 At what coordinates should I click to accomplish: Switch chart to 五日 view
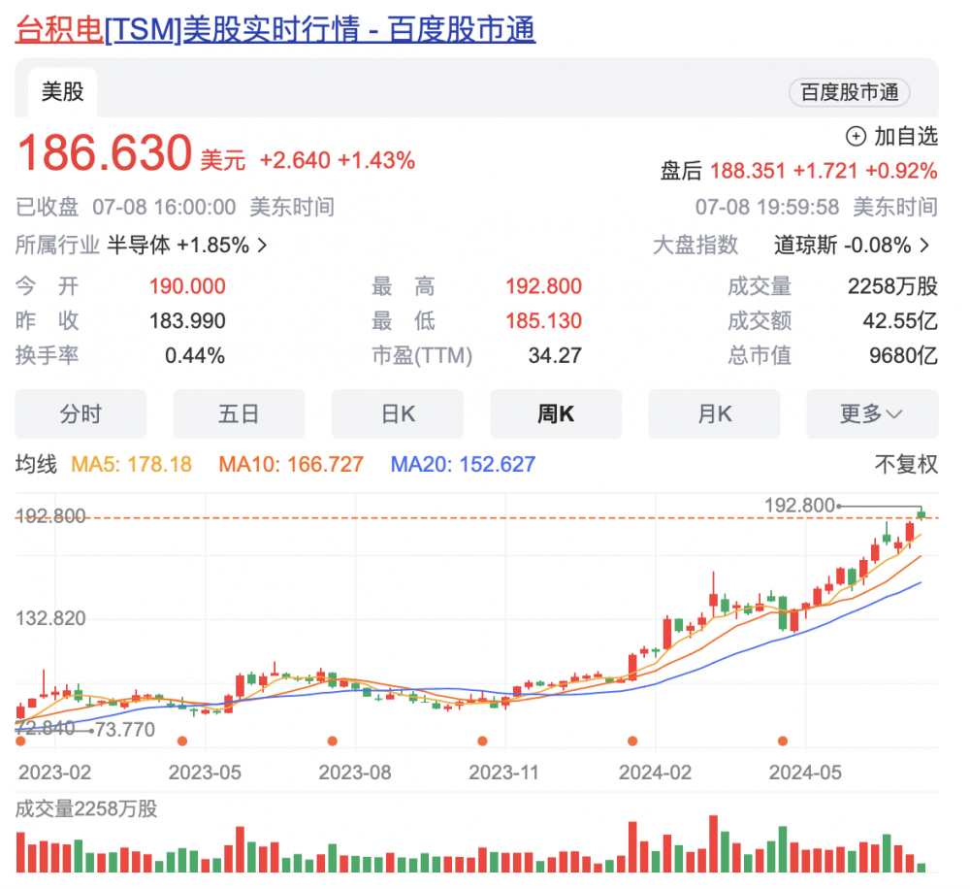[239, 413]
